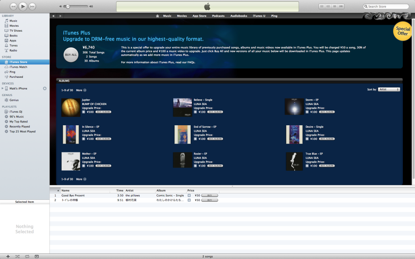This screenshot has height=259, width=415.
Task: Toggle shuffle at the bottom bar
Action: point(17,256)
